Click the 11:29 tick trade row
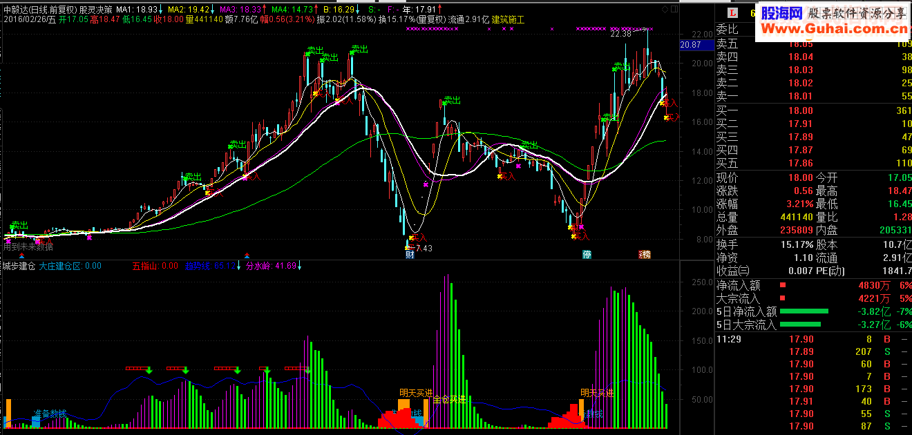Image resolution: width=912 pixels, height=435 pixels. (813, 339)
